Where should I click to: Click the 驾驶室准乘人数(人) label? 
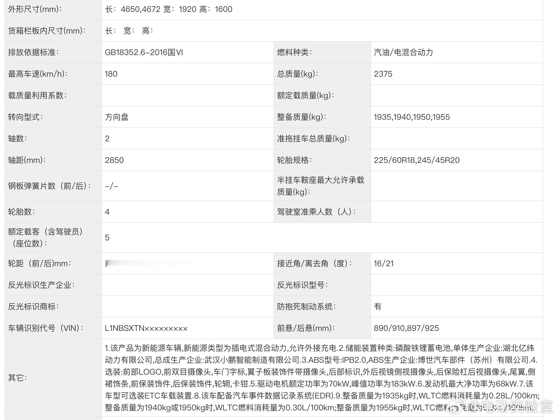pos(316,212)
